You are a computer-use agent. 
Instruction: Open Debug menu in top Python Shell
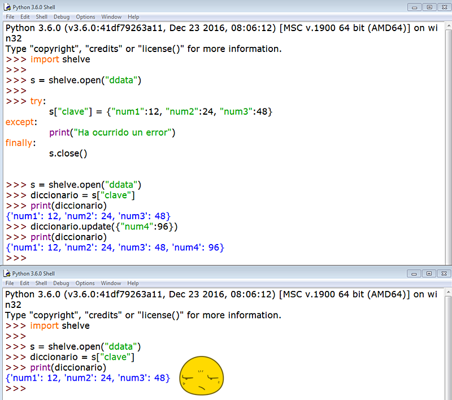(62, 17)
